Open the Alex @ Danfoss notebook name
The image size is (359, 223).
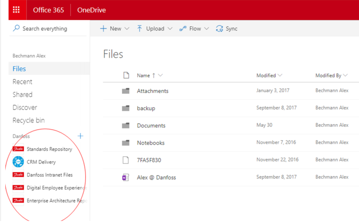click(156, 178)
